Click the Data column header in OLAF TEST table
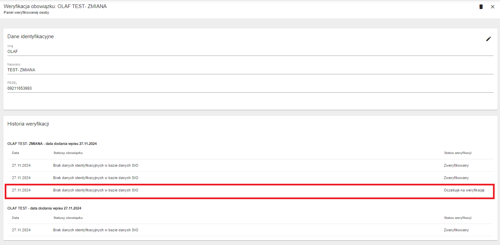This screenshot has width=500, height=245. pyautogui.click(x=15, y=218)
